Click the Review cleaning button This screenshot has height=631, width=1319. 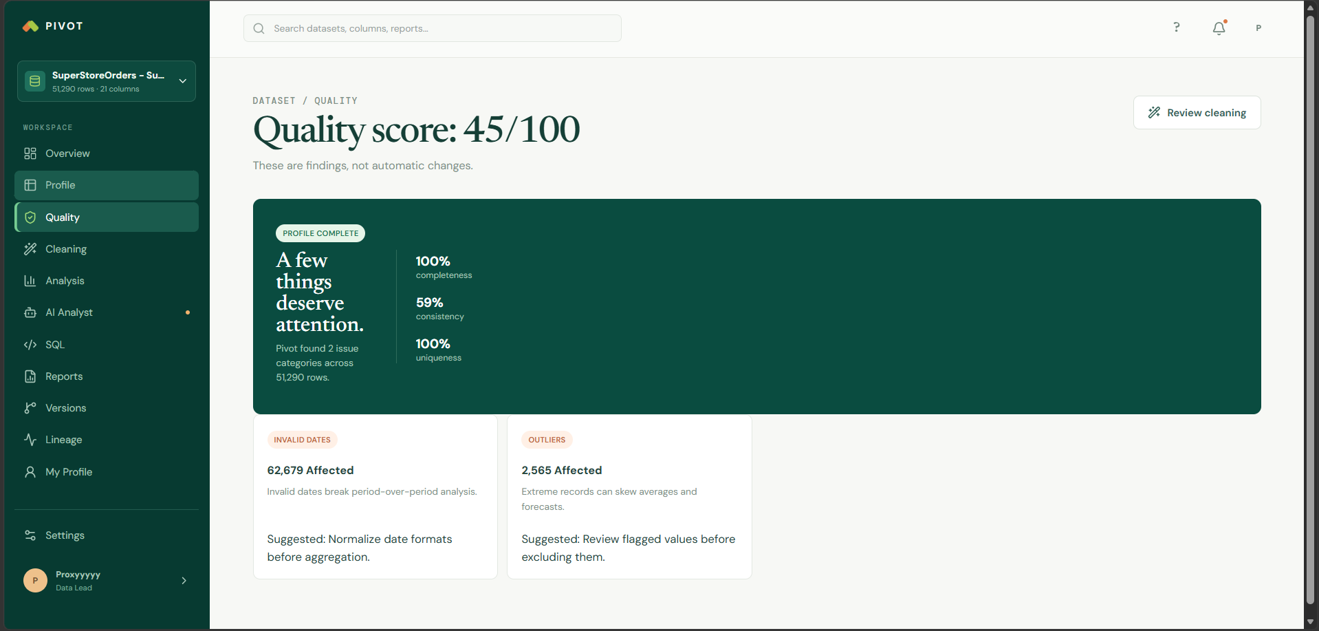pos(1197,113)
